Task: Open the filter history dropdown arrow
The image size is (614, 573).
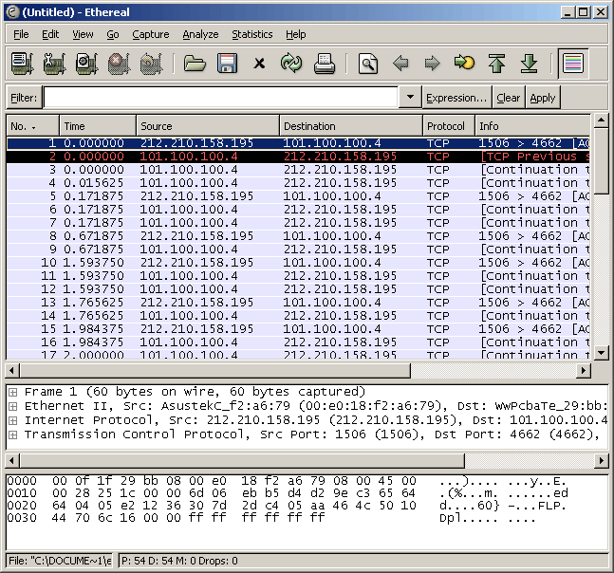Action: click(x=410, y=97)
